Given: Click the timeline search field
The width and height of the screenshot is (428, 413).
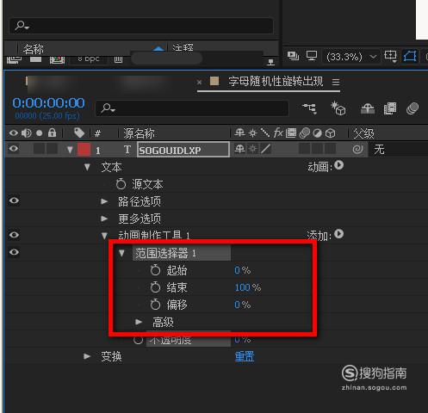Looking at the screenshot, I should (192, 108).
